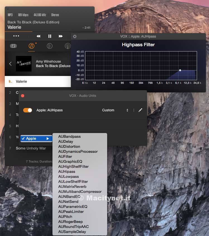Choose AUPitch from the list
209x236 pixels.
80,217
